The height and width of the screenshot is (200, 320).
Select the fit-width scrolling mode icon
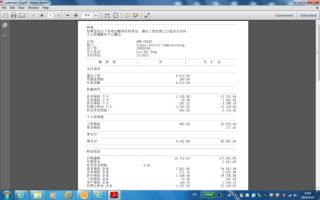[107, 15]
